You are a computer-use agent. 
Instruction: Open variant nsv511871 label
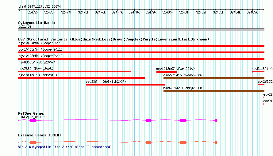tap(262, 69)
